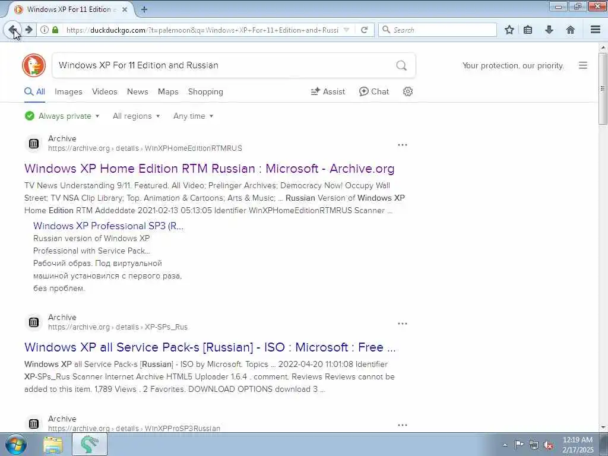
Task: Open a new tab with plus button
Action: pos(144,9)
